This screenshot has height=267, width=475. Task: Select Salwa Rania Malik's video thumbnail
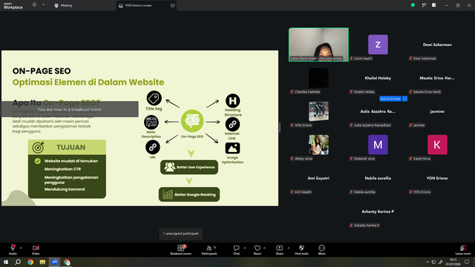318,44
